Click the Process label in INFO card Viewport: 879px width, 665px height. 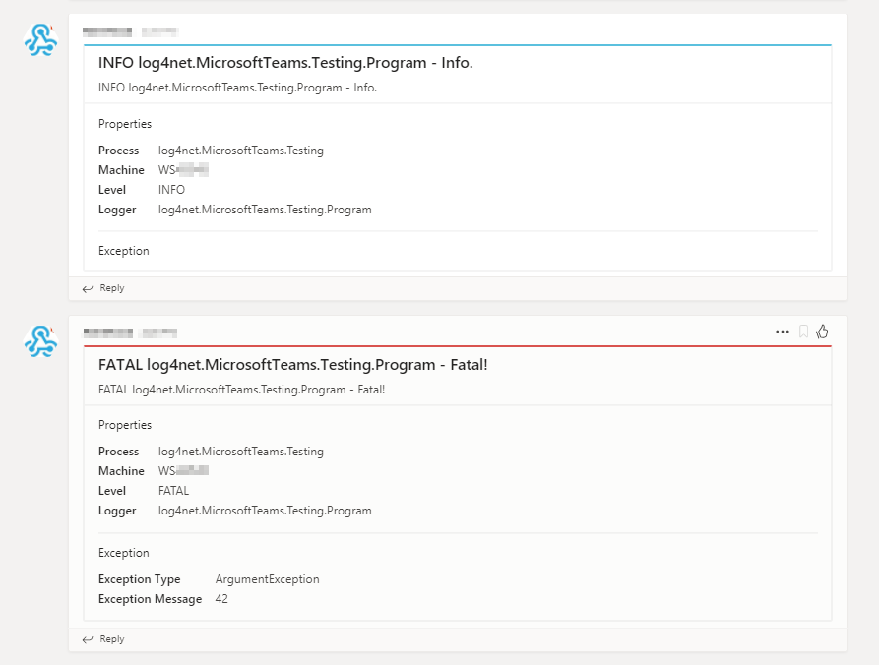point(118,151)
